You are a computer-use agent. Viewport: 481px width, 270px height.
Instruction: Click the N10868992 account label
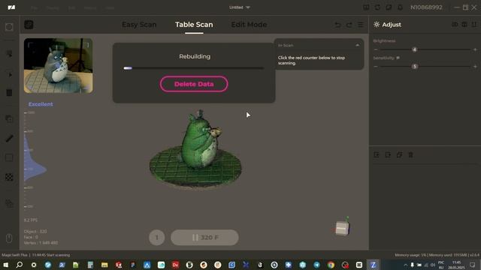426,7
